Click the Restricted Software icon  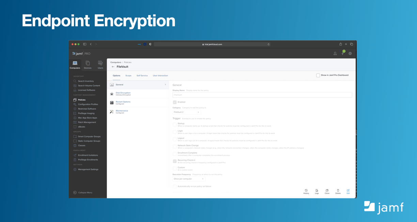[x=75, y=109]
